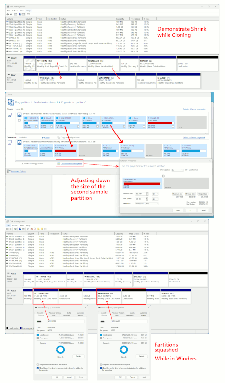Click OK in Partition Properties dialog

click(x=191, y=210)
